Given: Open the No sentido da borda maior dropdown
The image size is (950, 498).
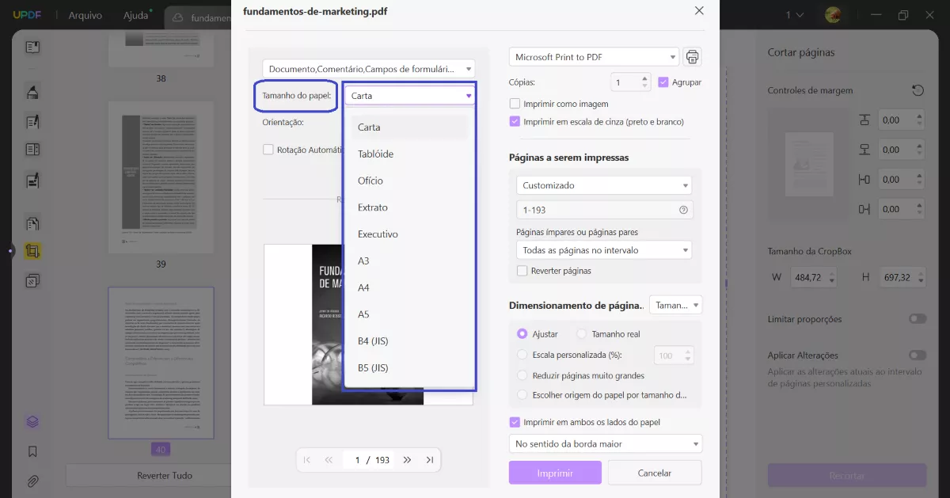Looking at the screenshot, I should tap(604, 443).
